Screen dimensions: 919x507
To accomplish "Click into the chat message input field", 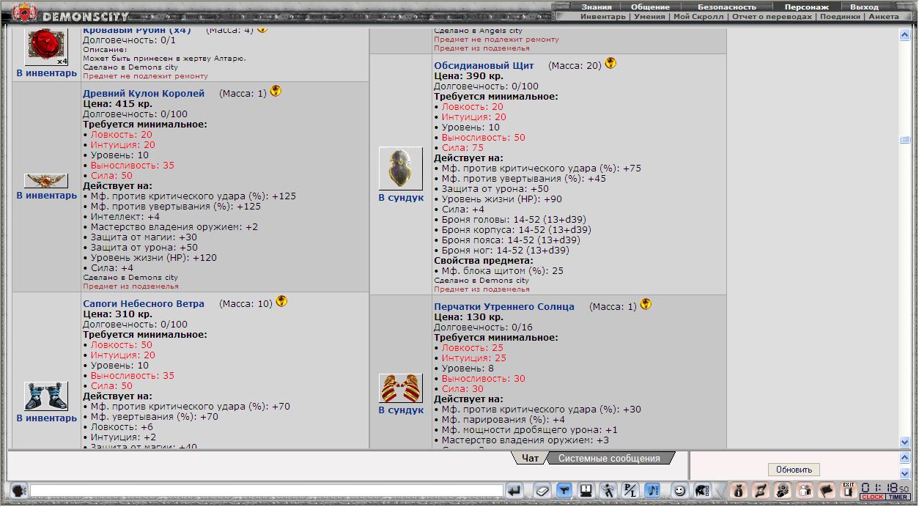I will [267, 490].
